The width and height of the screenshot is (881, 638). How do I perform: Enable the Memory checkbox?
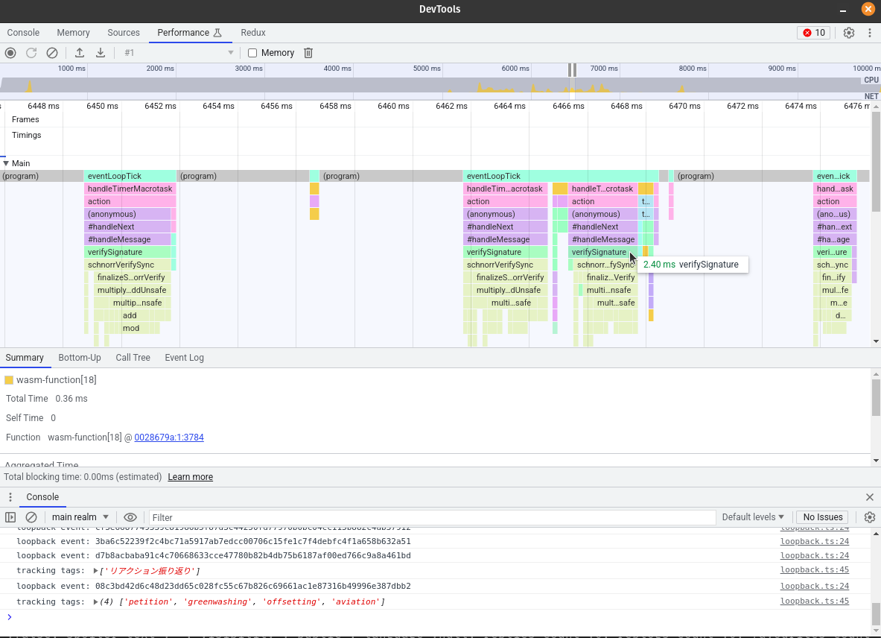click(x=252, y=53)
